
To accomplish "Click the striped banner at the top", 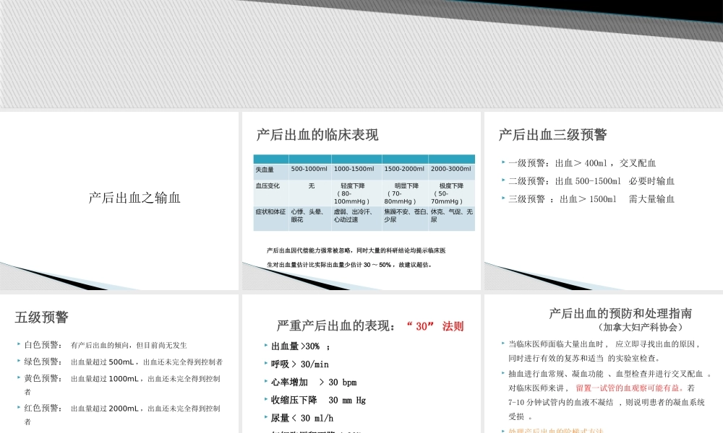I will tap(361, 54).
